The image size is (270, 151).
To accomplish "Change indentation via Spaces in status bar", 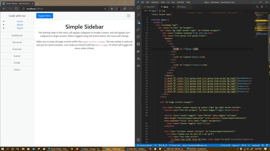I will click(236, 146).
